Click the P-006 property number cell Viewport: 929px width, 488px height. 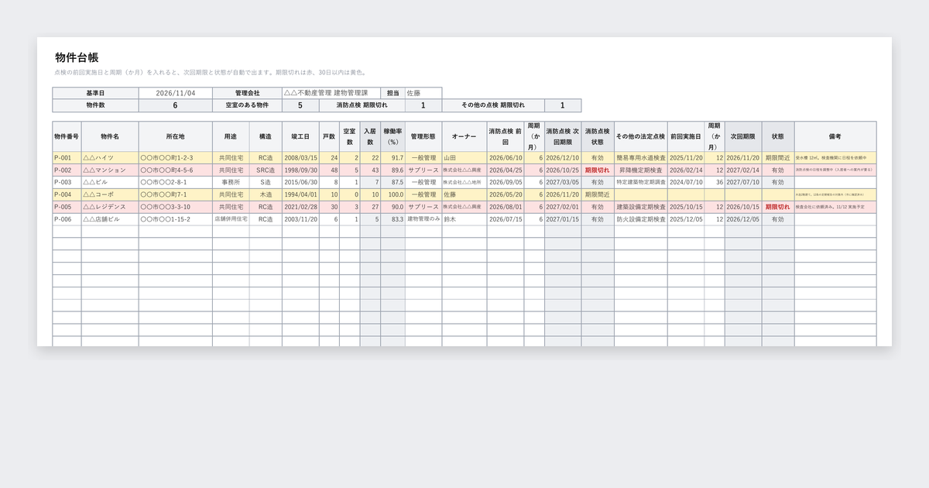coord(67,219)
